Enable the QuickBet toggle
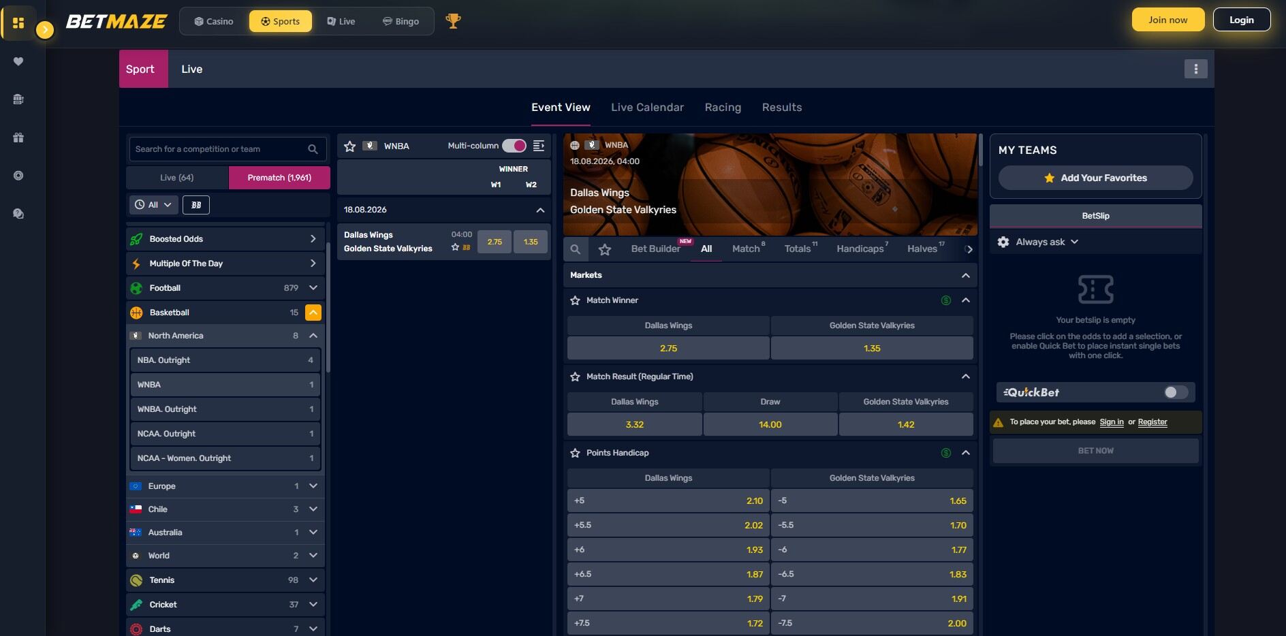This screenshot has height=636, width=1286. (1176, 392)
